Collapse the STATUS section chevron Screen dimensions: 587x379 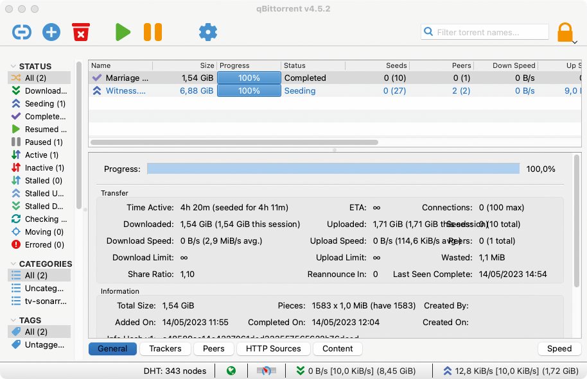click(x=13, y=67)
